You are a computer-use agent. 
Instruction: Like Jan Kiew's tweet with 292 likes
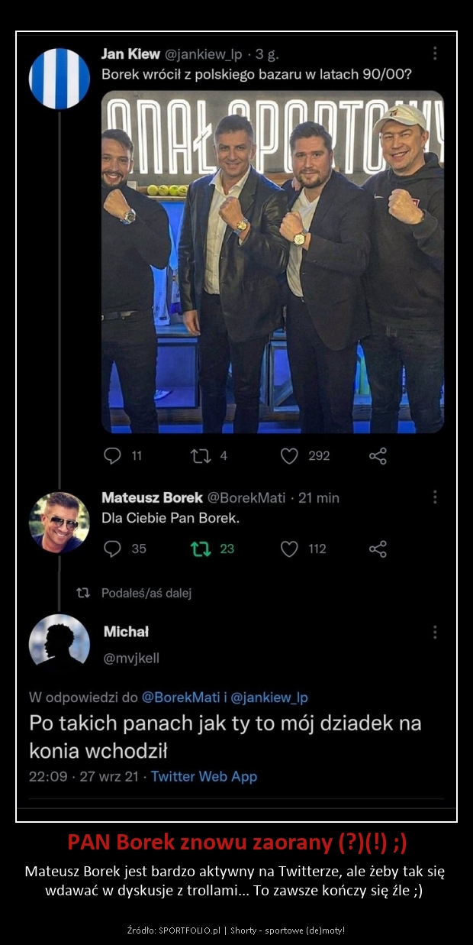pyautogui.click(x=289, y=456)
